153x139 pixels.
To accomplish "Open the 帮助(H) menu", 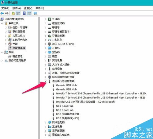I will point(40,8).
